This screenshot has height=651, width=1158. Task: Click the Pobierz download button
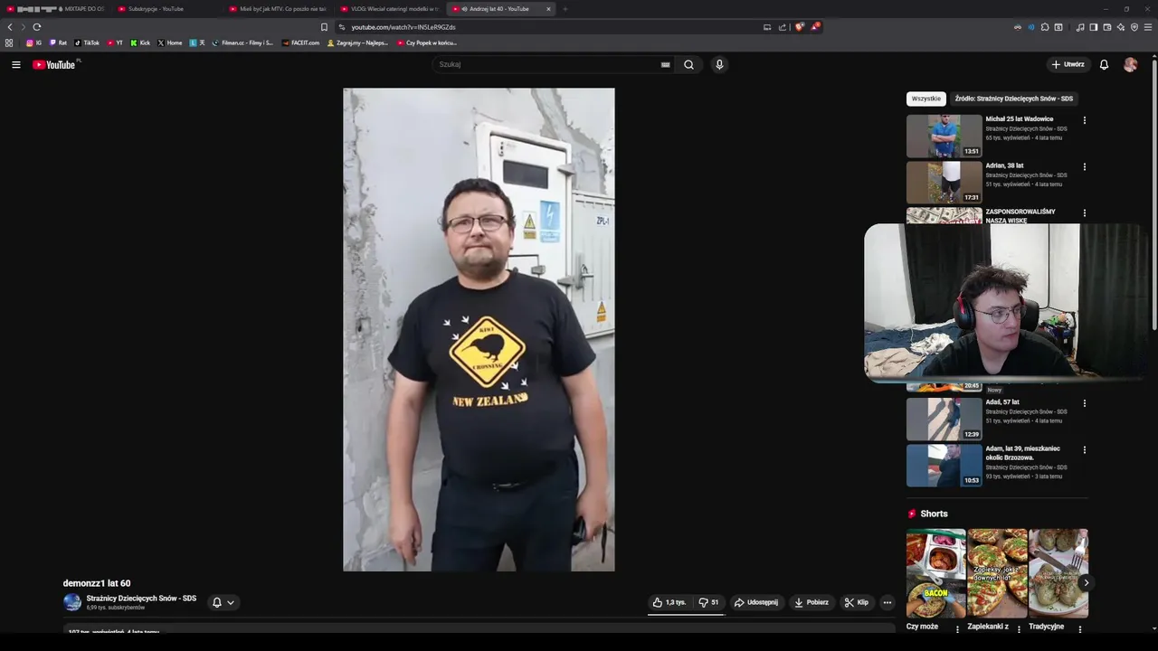pos(812,602)
